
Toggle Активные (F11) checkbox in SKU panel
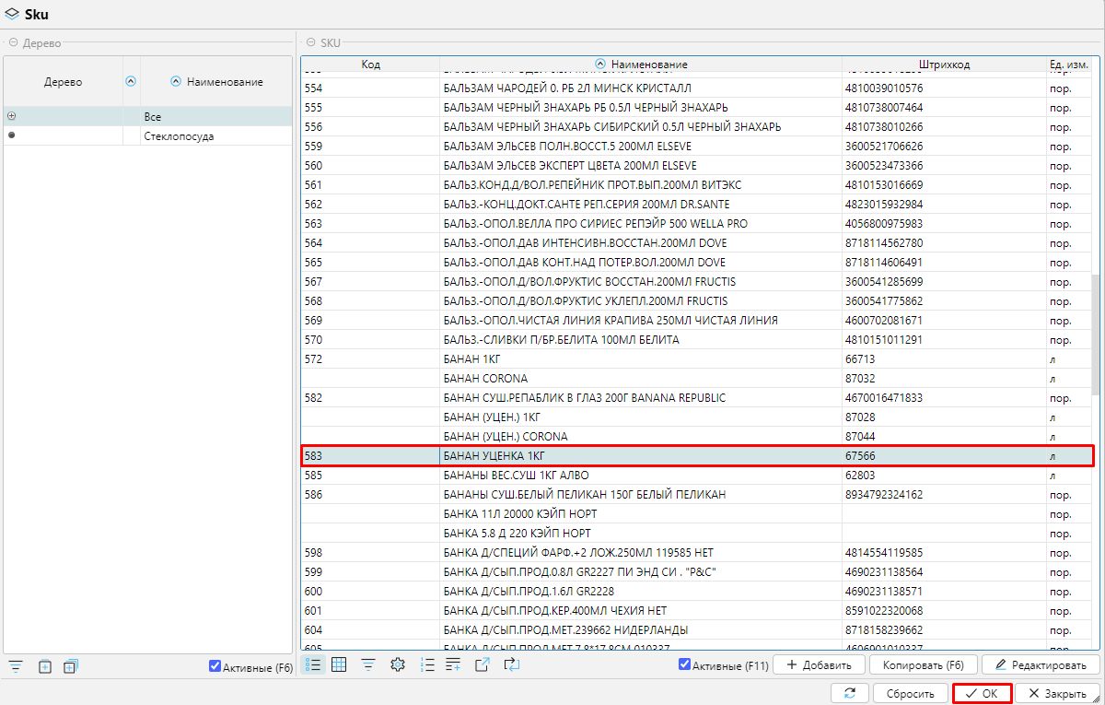click(684, 664)
